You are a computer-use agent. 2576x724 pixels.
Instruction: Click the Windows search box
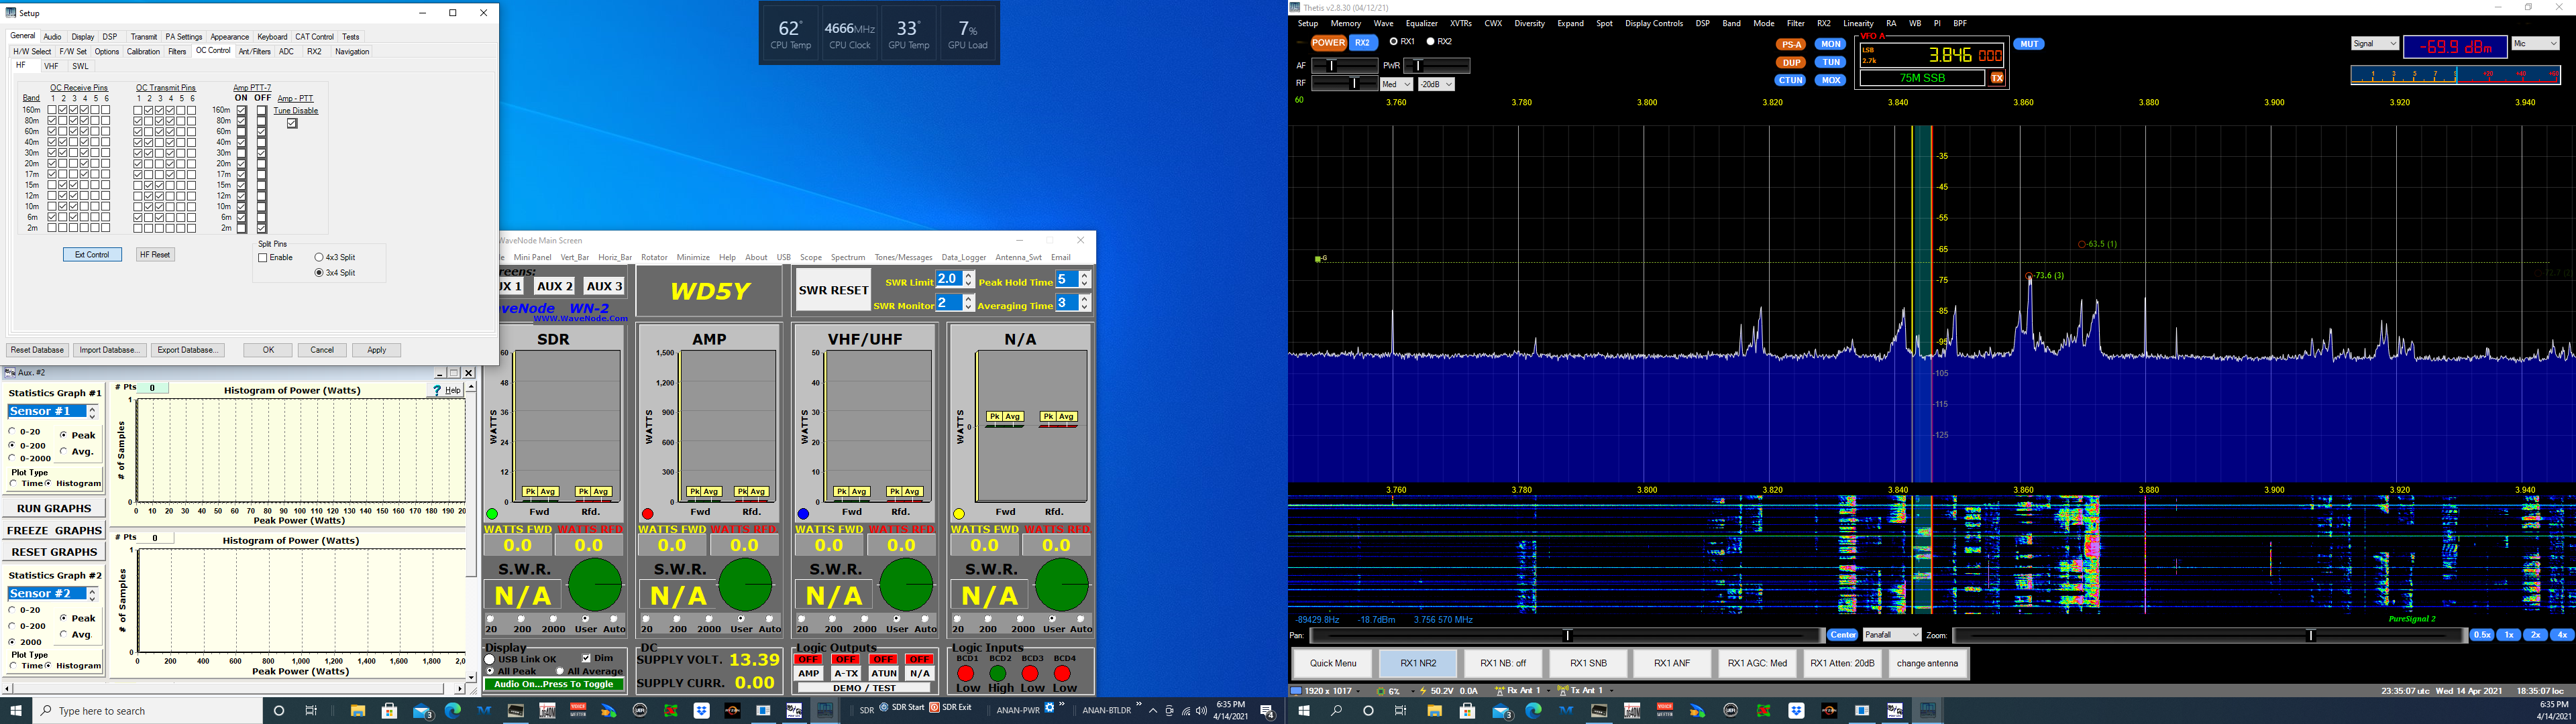coord(147,711)
